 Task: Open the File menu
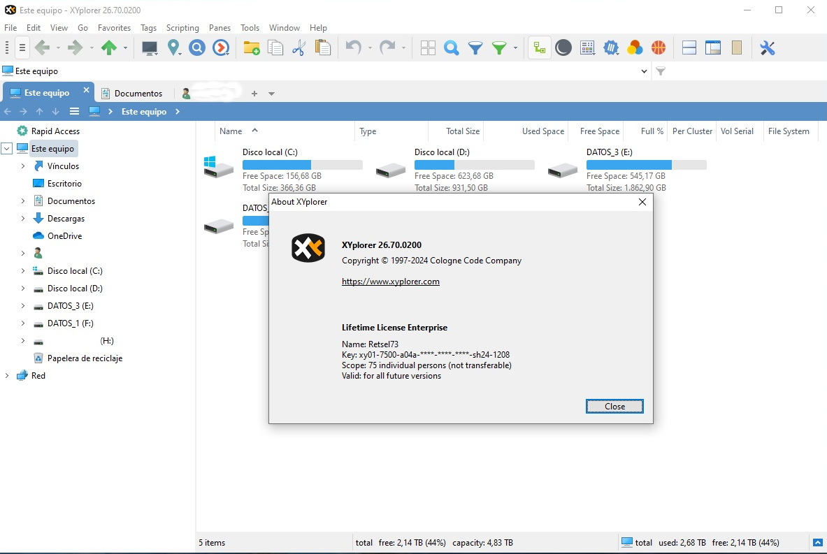pyautogui.click(x=10, y=27)
